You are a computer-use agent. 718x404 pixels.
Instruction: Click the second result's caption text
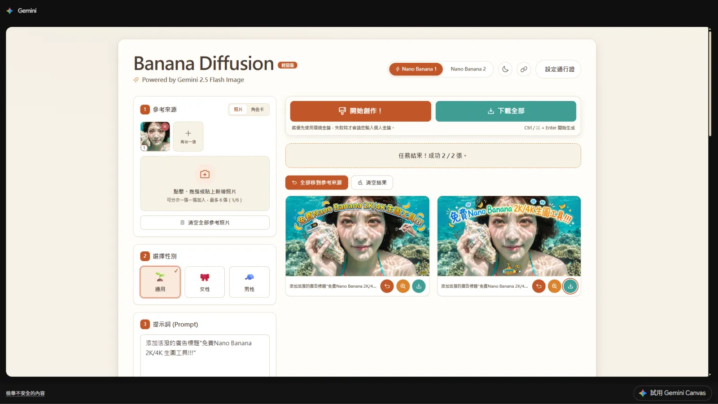[x=484, y=286]
